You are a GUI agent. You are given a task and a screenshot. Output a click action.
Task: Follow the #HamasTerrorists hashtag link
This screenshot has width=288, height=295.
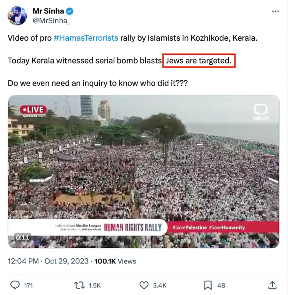click(x=86, y=38)
